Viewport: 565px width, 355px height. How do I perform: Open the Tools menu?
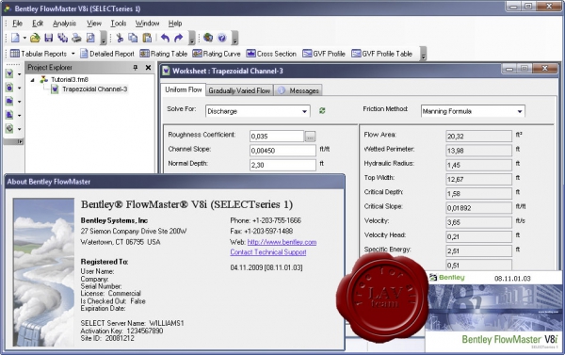(x=119, y=24)
